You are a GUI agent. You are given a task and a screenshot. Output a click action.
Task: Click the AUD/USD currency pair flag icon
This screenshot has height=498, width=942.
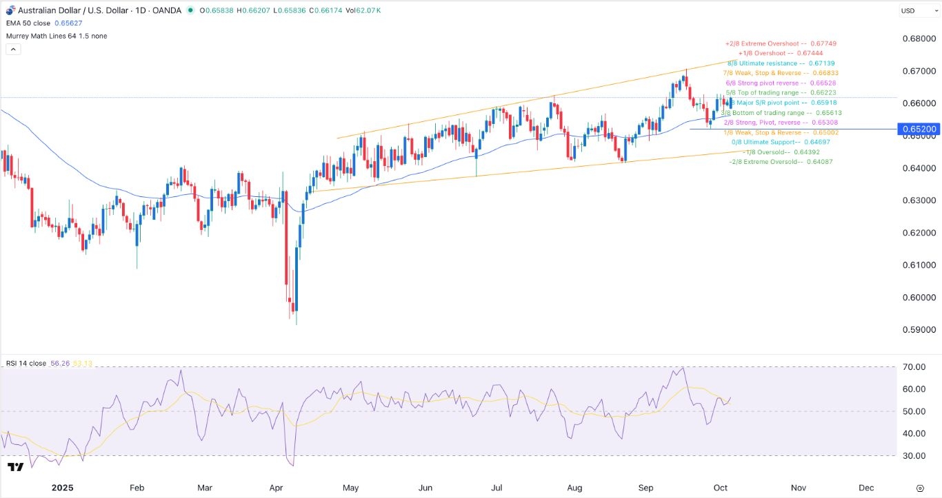10,10
